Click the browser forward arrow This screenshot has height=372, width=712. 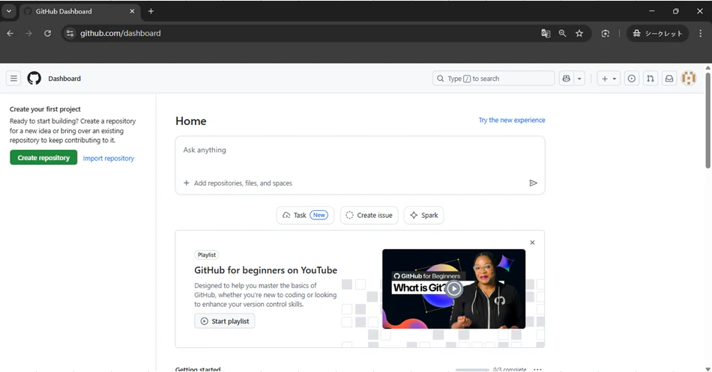click(28, 33)
